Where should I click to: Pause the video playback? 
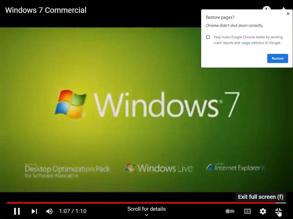pyautogui.click(x=17, y=211)
